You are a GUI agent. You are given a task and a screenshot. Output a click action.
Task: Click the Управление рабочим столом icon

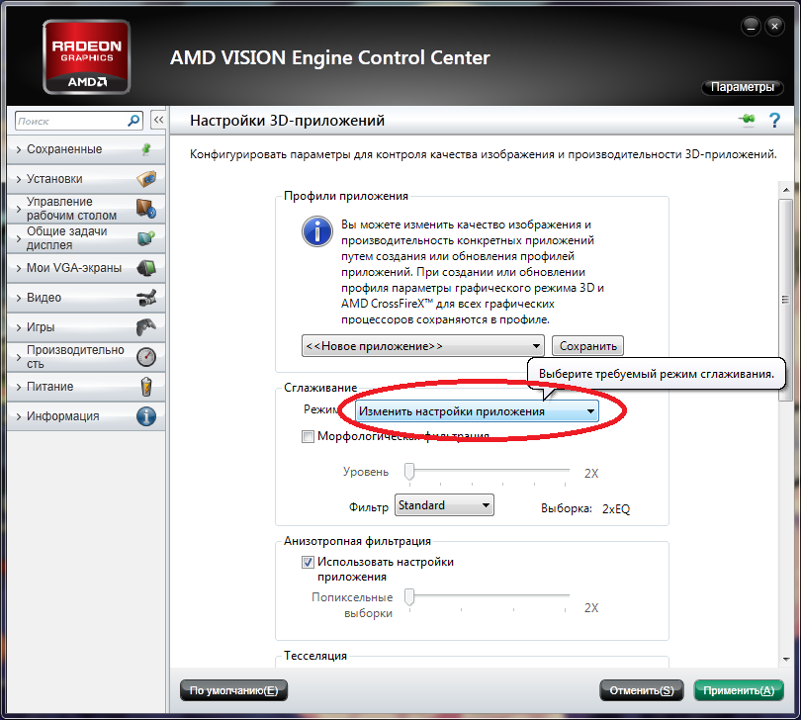coord(146,209)
